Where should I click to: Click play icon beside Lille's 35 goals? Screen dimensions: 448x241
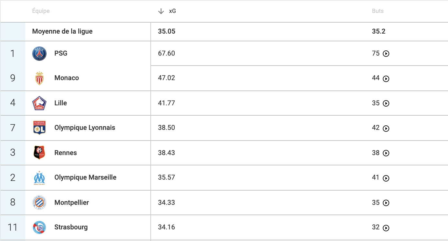(386, 103)
